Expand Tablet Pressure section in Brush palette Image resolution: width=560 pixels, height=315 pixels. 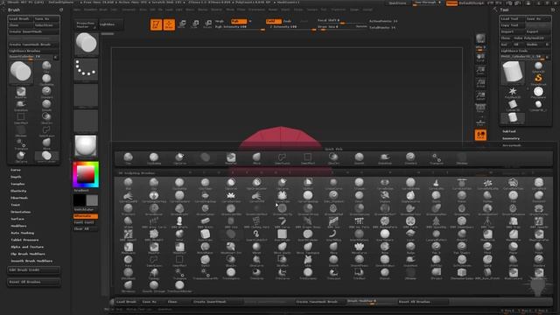coord(24,240)
